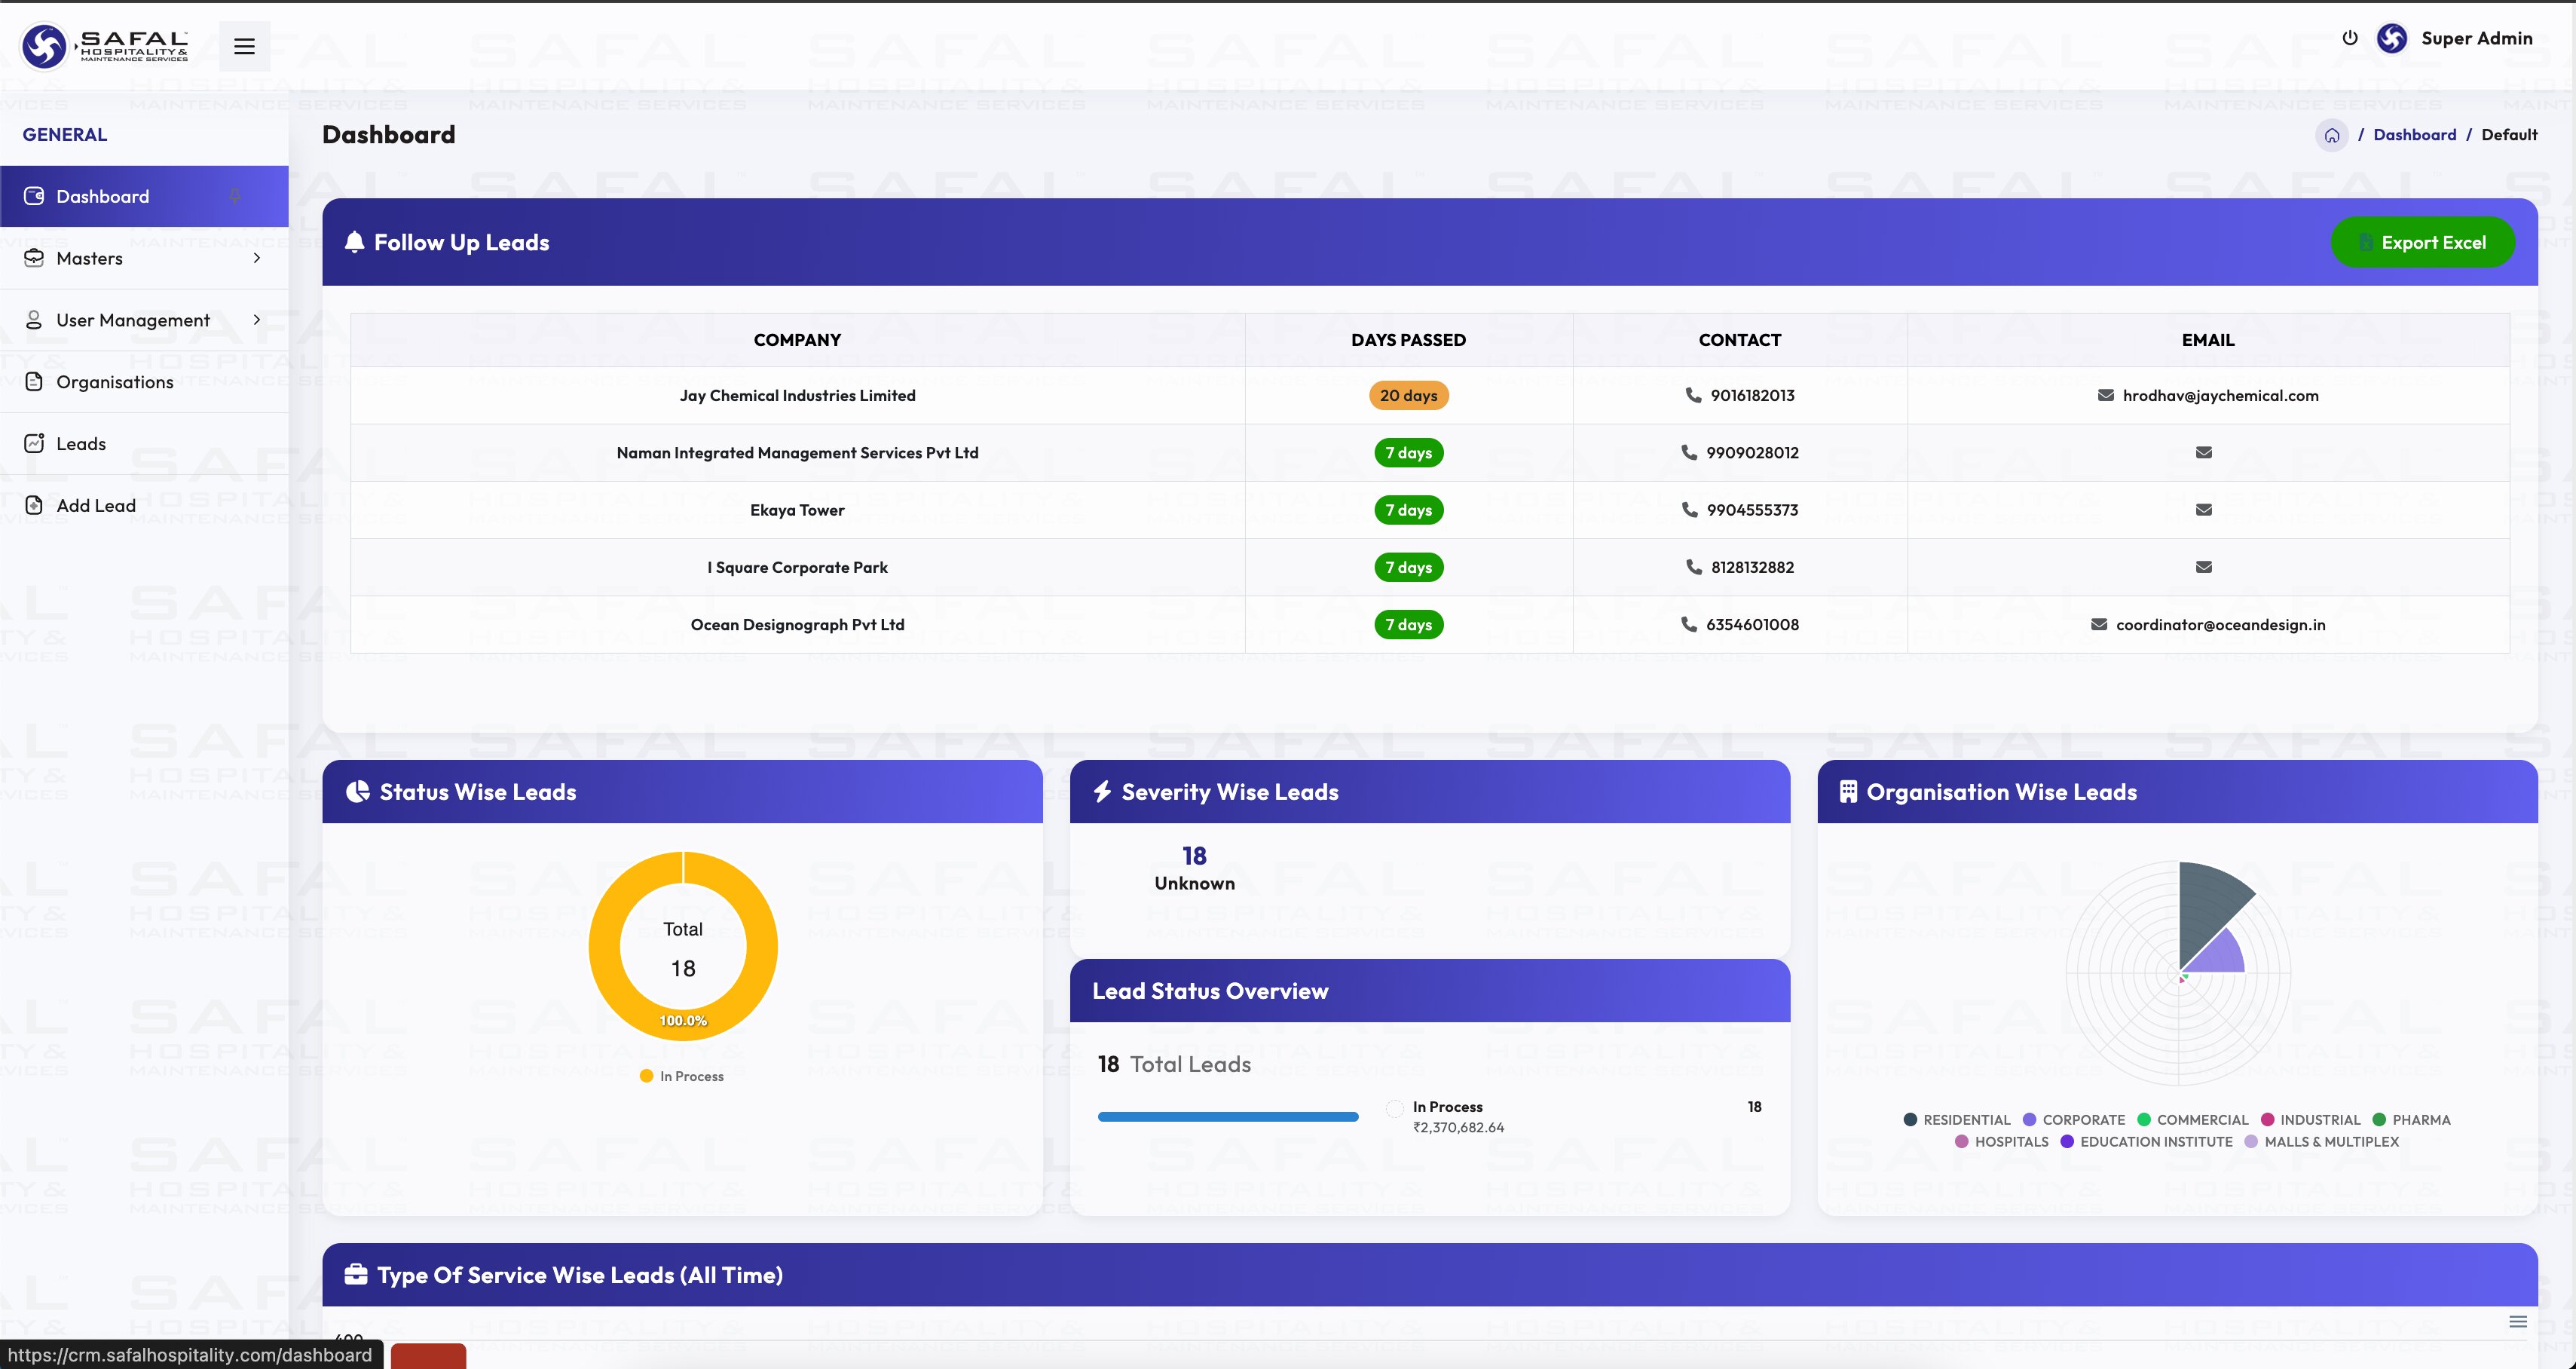Click the In Process blue progress bar
Viewport: 2576px width, 1369px height.
click(x=1227, y=1117)
